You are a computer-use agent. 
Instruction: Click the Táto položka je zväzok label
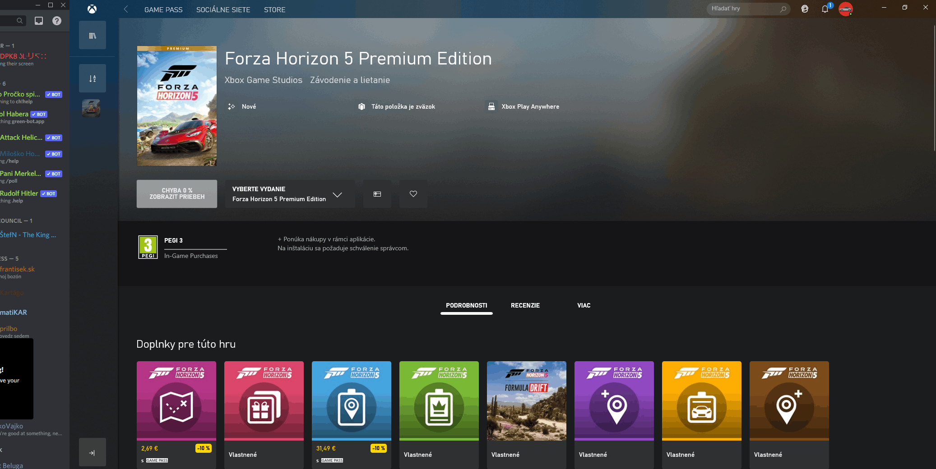(403, 106)
